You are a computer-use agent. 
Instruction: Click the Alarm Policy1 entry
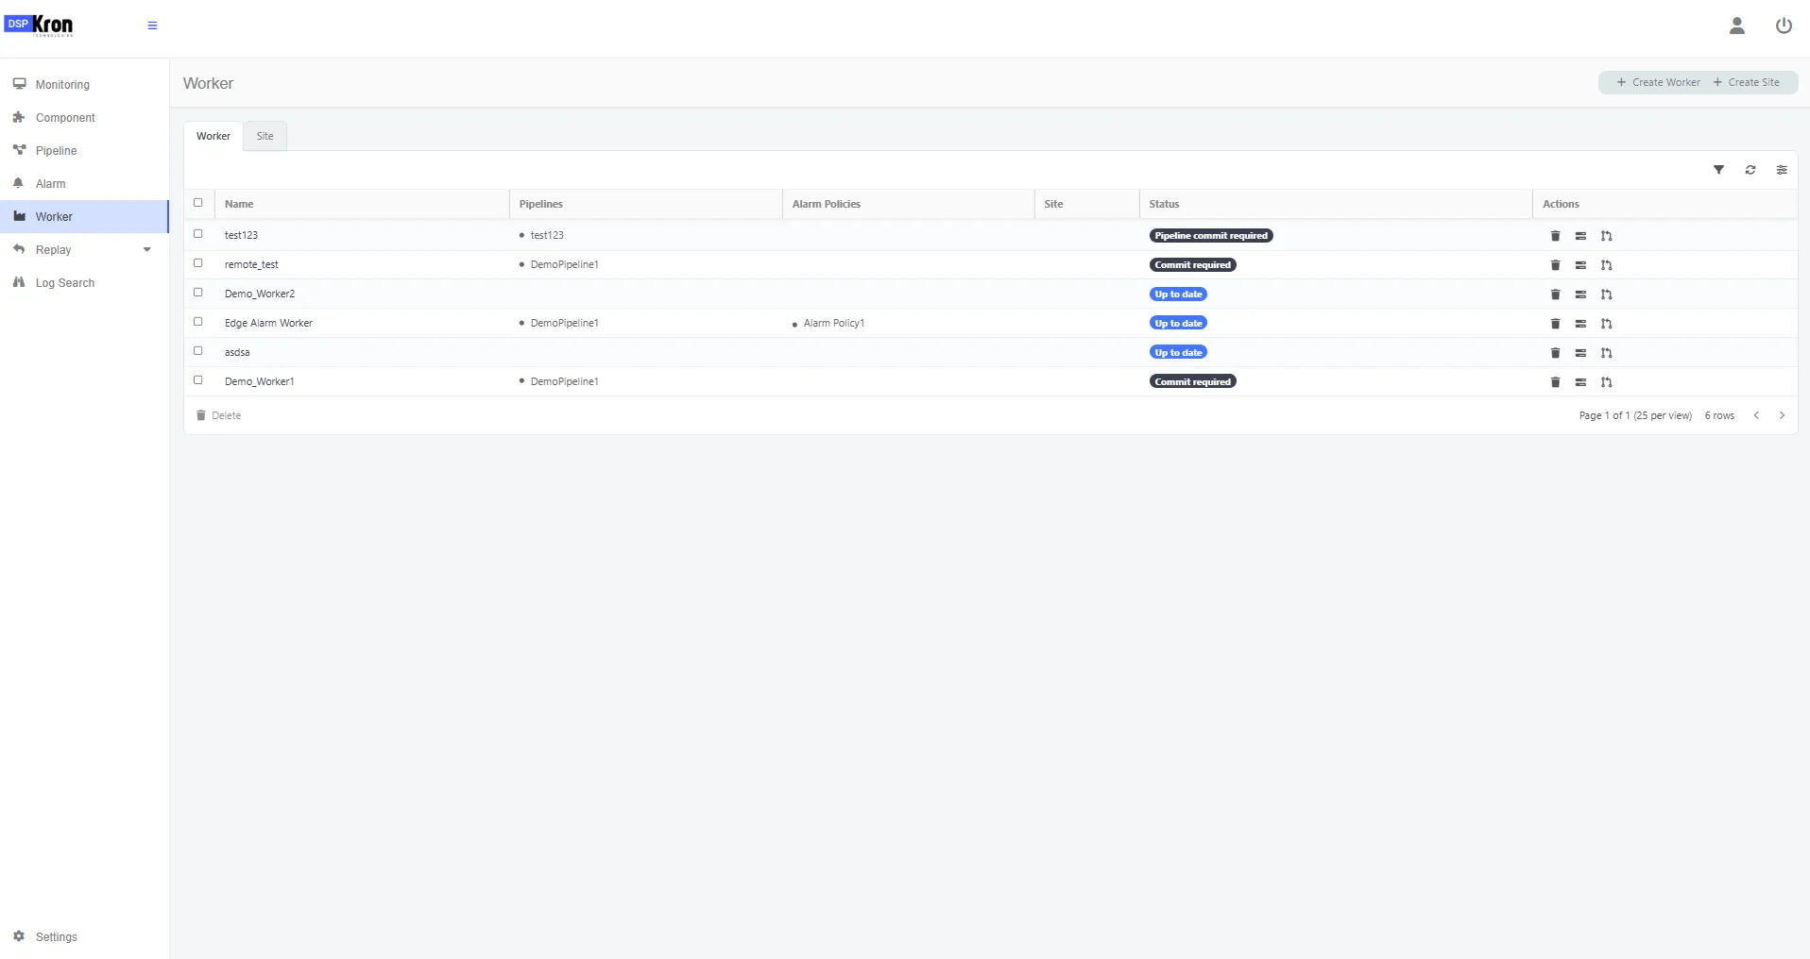coord(833,323)
